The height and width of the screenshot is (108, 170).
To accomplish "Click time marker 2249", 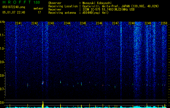I will pyautogui.click(x=148, y=23).
